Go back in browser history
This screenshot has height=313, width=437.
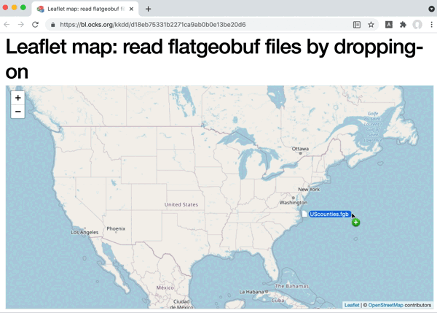[x=7, y=25]
